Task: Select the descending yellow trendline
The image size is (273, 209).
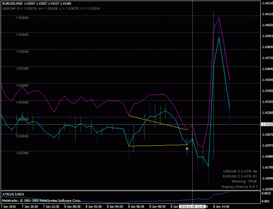Action: (x=158, y=123)
